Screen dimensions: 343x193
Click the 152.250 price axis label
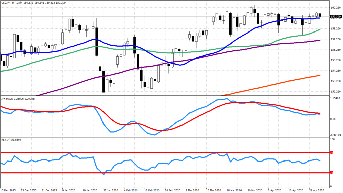(x=335, y=91)
